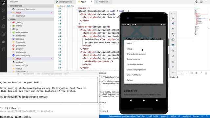
Task: Click JavaScript language mode in status bar
Action: pos(186,116)
